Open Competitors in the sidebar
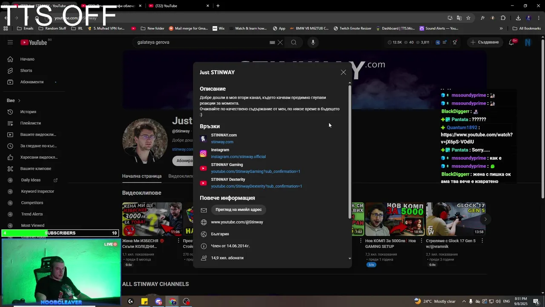The height and width of the screenshot is (307, 545). pyautogui.click(x=32, y=203)
